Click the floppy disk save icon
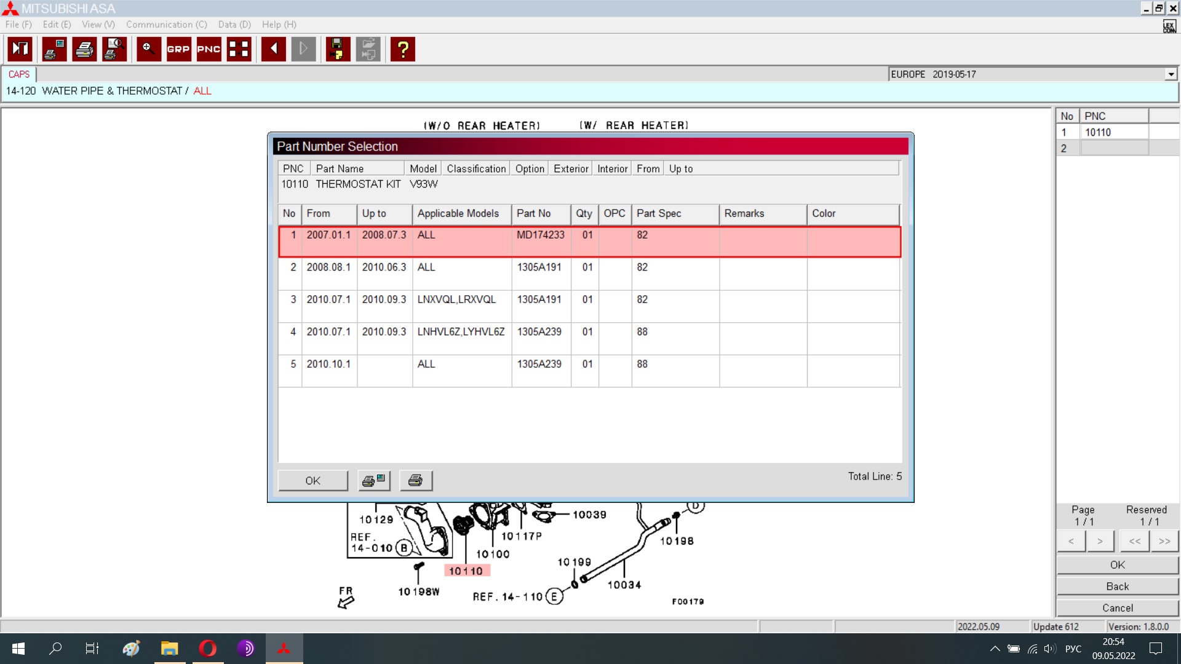This screenshot has height=664, width=1181. tap(337, 49)
